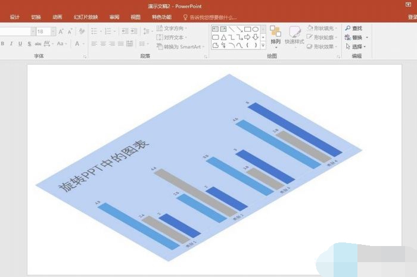Image resolution: width=417 pixels, height=277 pixels.
Task: Click the center align text icon
Action: coord(103,43)
